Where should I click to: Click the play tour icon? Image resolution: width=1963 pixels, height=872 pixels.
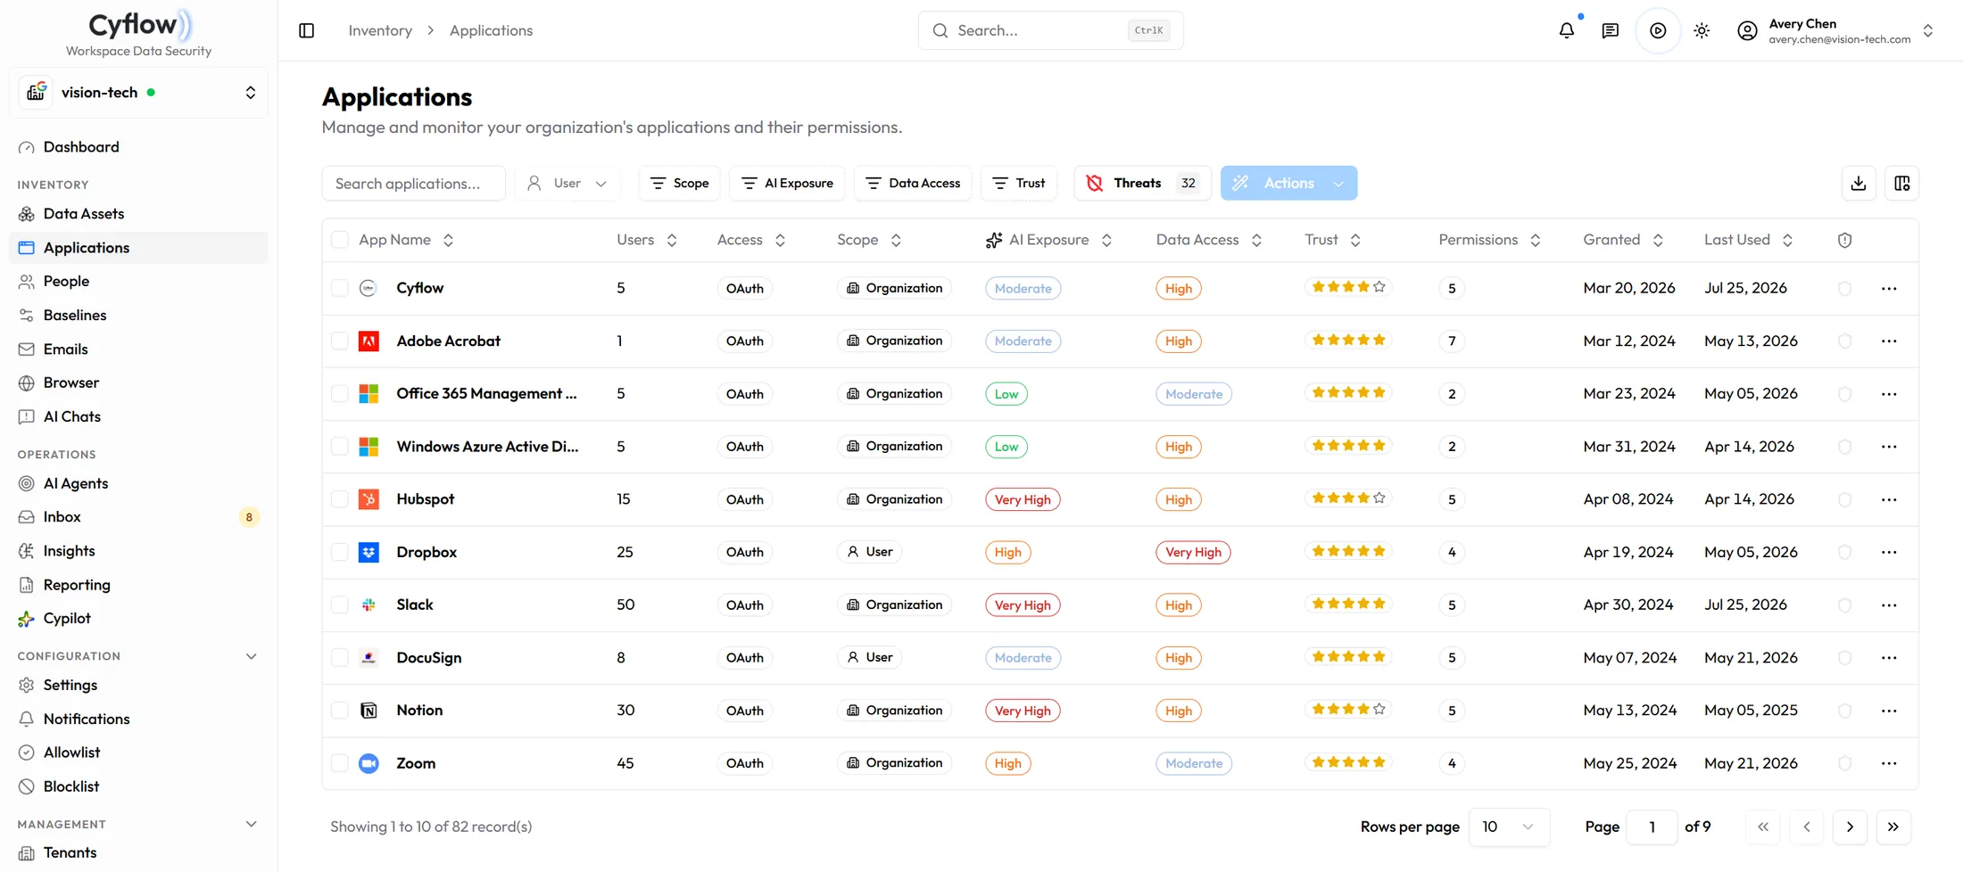(x=1658, y=30)
